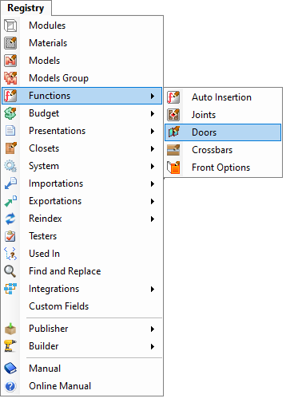Click the Find and Replace magnifier icon

[x=10, y=271]
